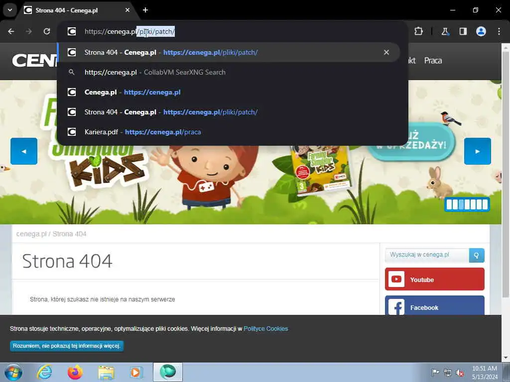This screenshot has width=510, height=382.
Task: Toggle the browser side panel
Action: tap(463, 31)
